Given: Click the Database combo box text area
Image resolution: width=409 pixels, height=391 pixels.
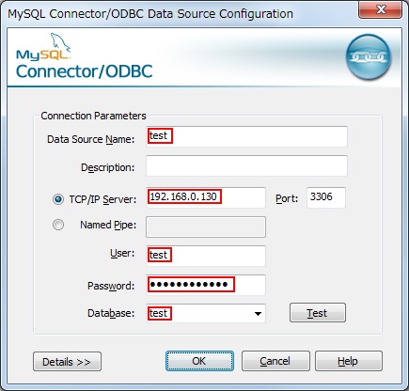Looking at the screenshot, I should click(199, 313).
